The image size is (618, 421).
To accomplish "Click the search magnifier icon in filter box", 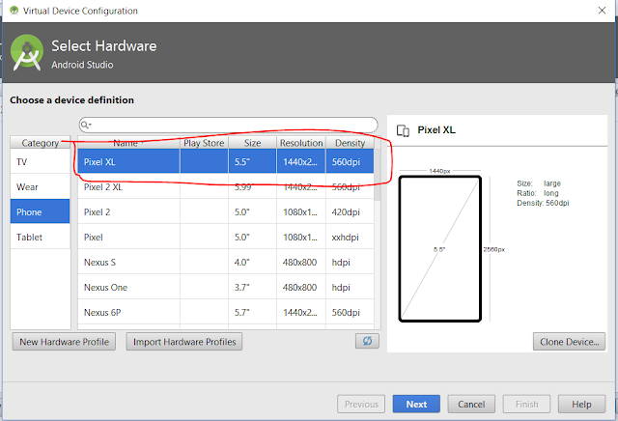I will [x=85, y=125].
